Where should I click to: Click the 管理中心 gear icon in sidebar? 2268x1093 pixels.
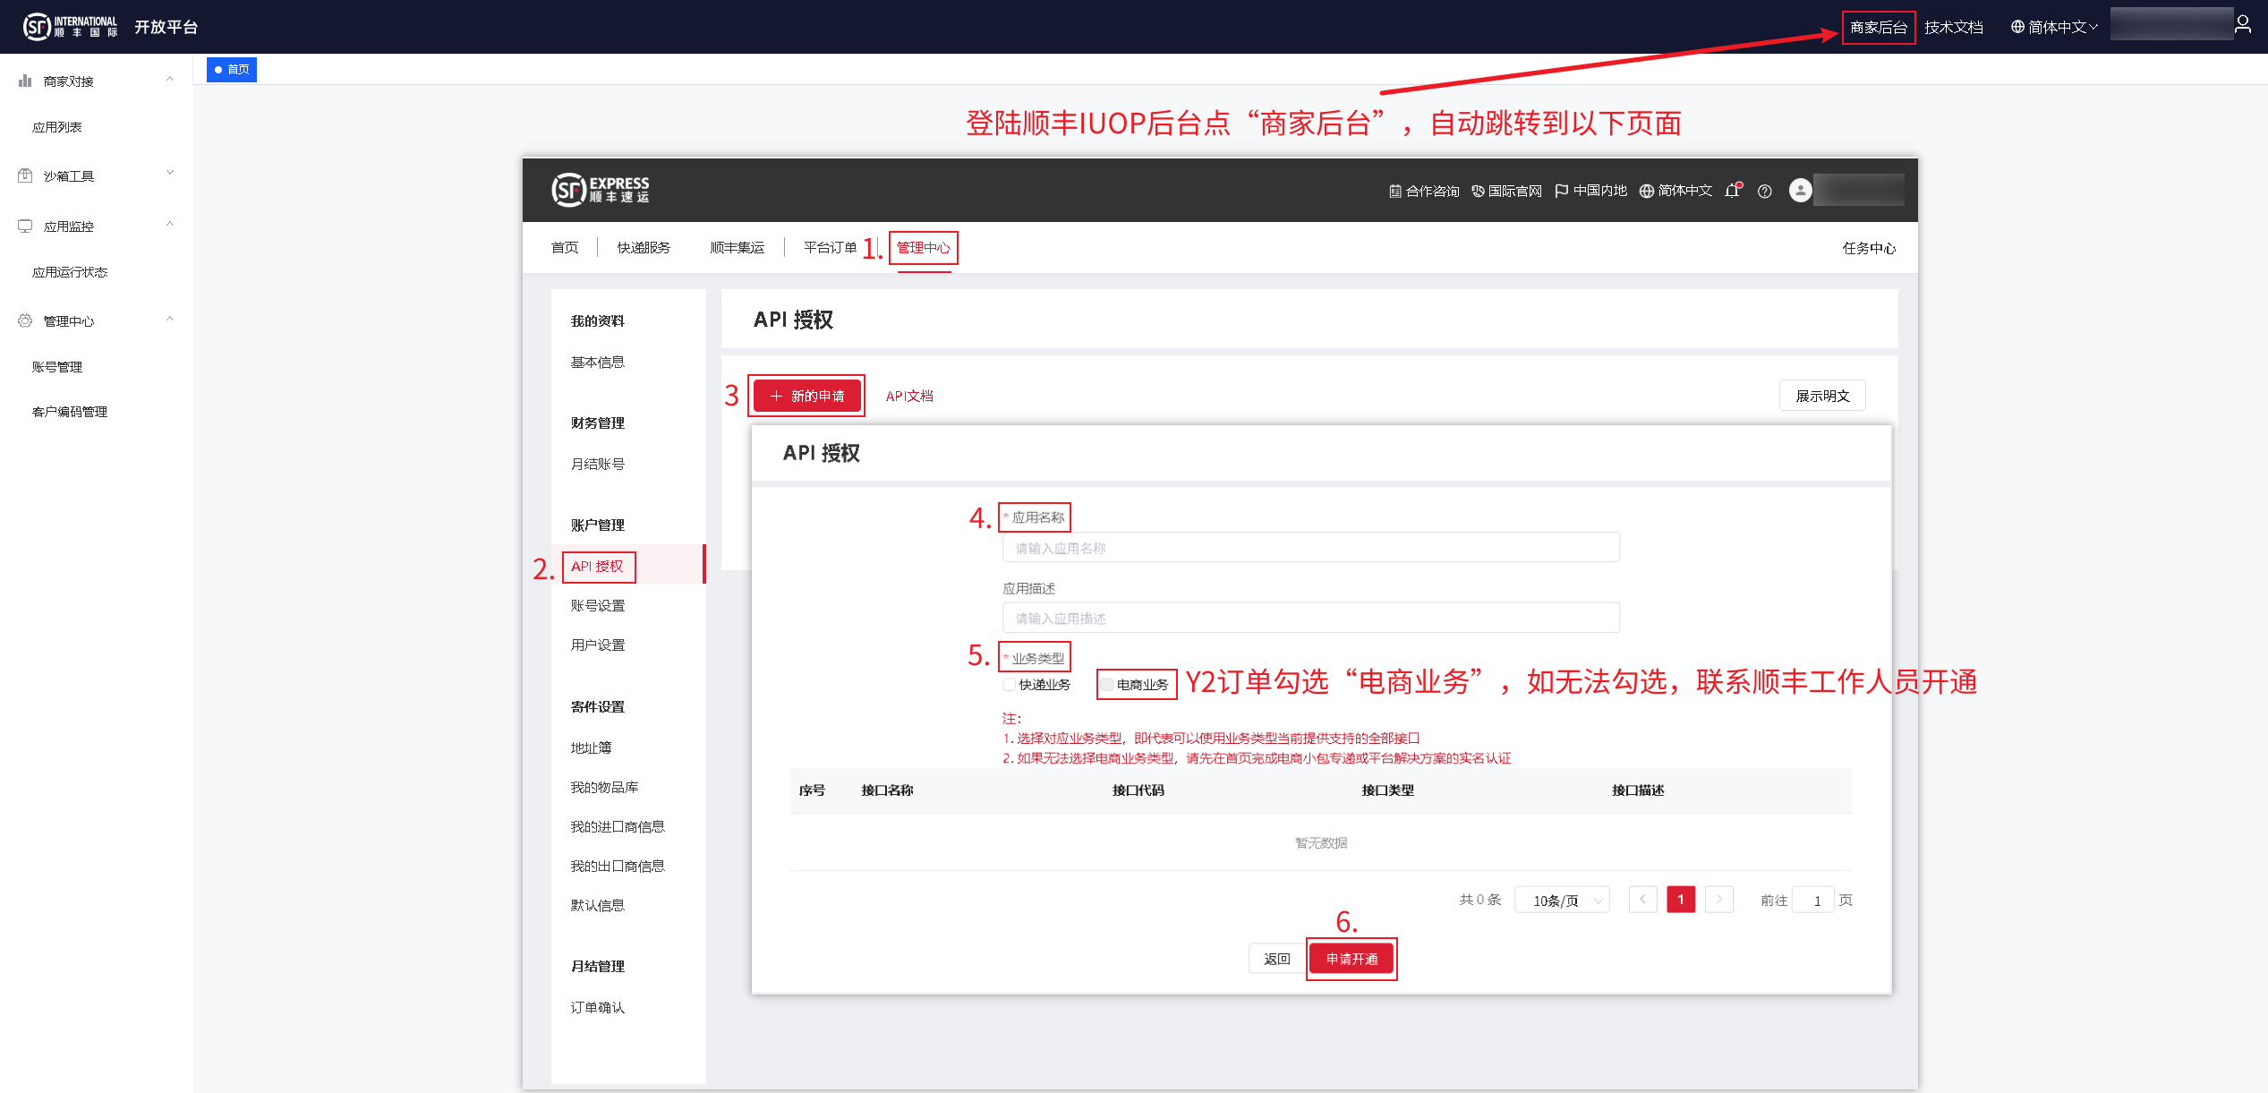point(25,320)
